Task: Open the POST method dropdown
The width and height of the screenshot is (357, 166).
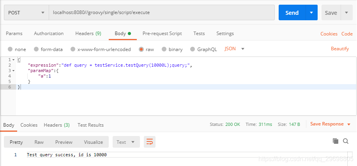Action: 27,12
